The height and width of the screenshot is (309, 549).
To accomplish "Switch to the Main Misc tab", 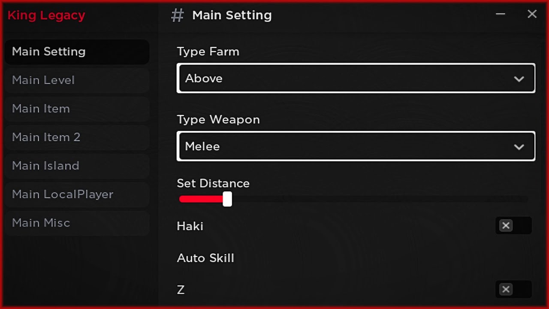I will tap(41, 223).
